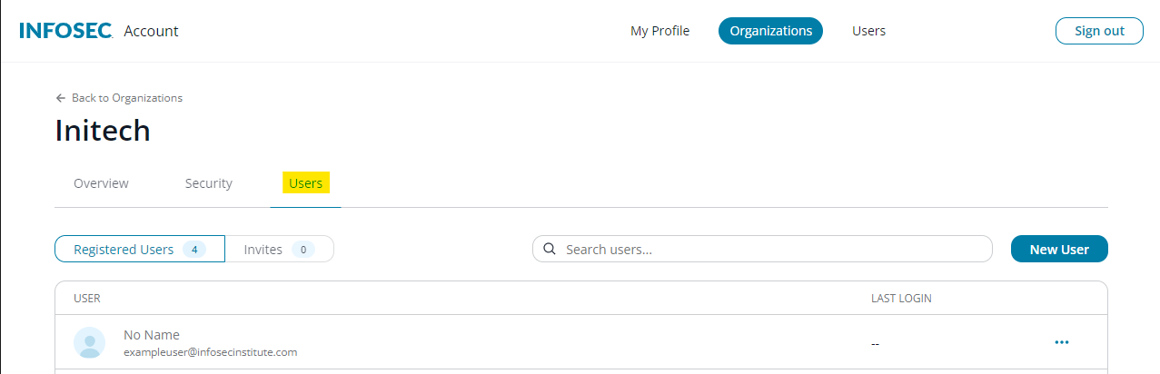The image size is (1160, 374).
Task: Click the back arrow icon
Action: point(61,98)
